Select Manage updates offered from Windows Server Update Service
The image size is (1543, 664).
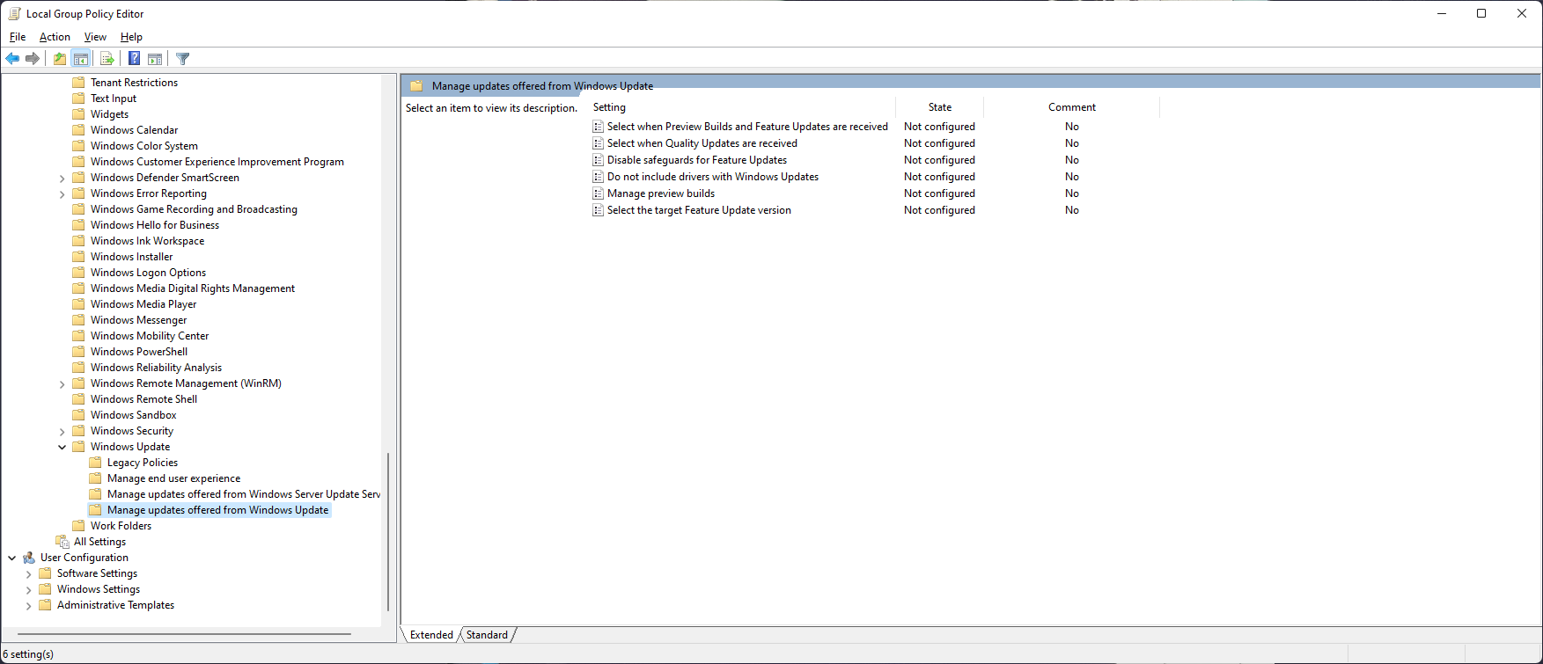[244, 494]
